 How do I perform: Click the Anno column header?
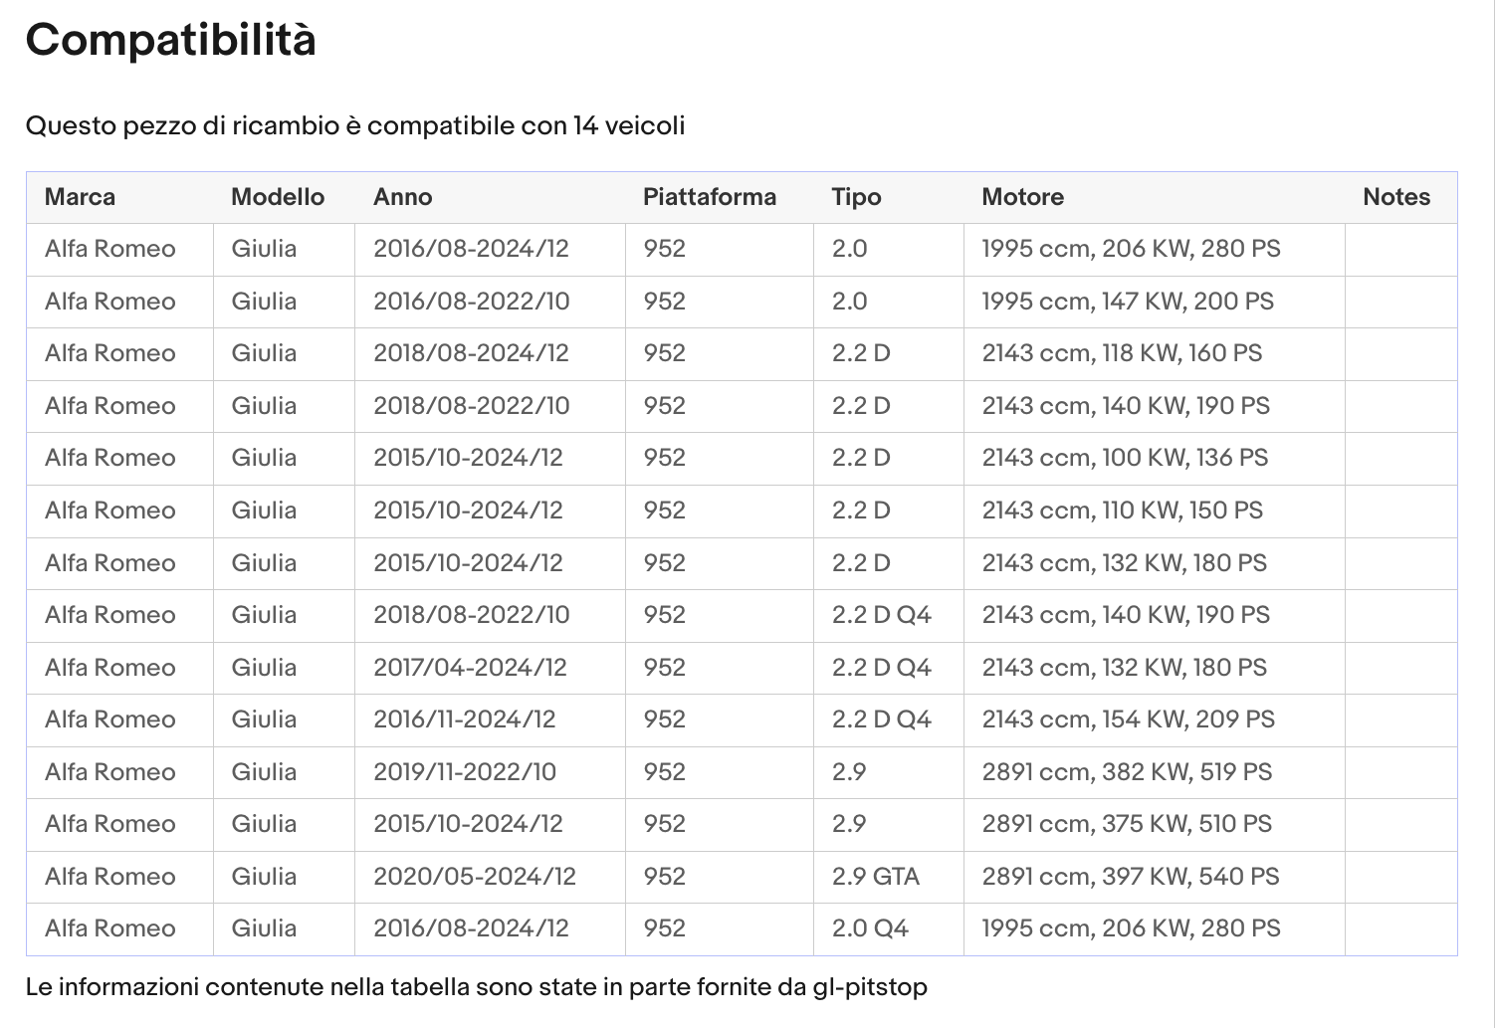403,197
